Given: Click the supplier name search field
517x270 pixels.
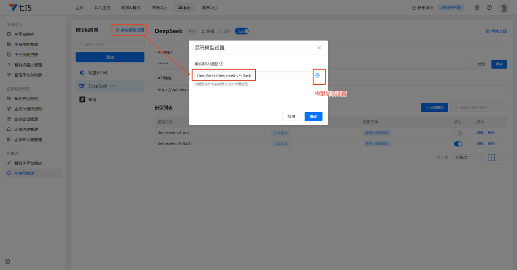Looking at the screenshot, I should (x=110, y=44).
